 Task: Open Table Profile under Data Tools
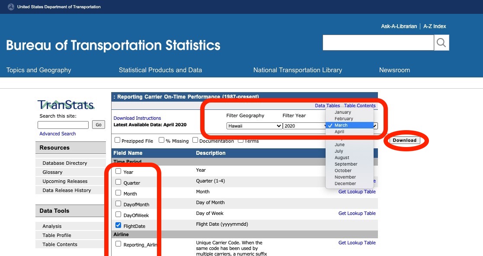pos(57,235)
